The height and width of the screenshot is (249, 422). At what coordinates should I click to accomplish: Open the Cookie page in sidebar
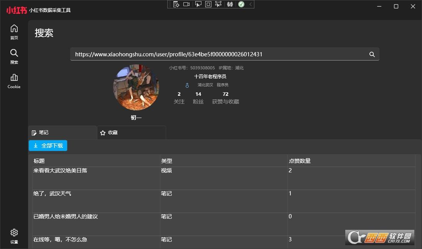tap(14, 81)
